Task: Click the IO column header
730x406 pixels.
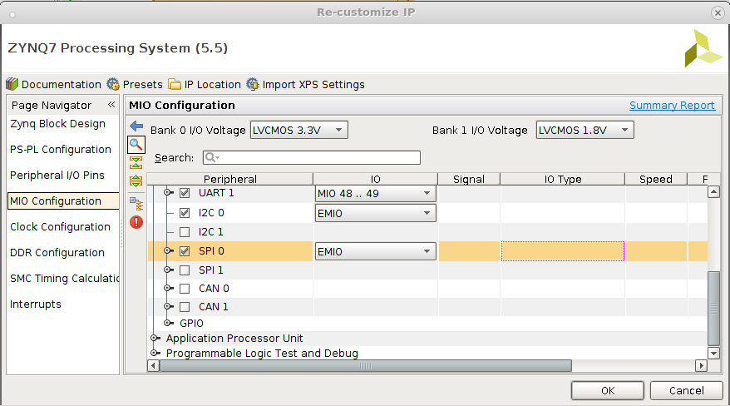Action: click(375, 179)
